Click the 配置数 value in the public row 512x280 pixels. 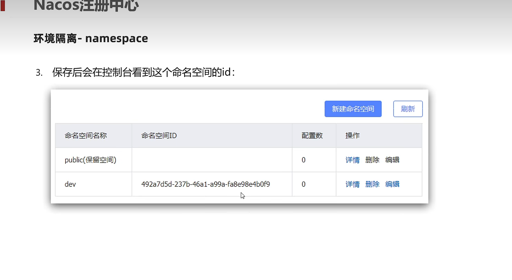tap(303, 160)
